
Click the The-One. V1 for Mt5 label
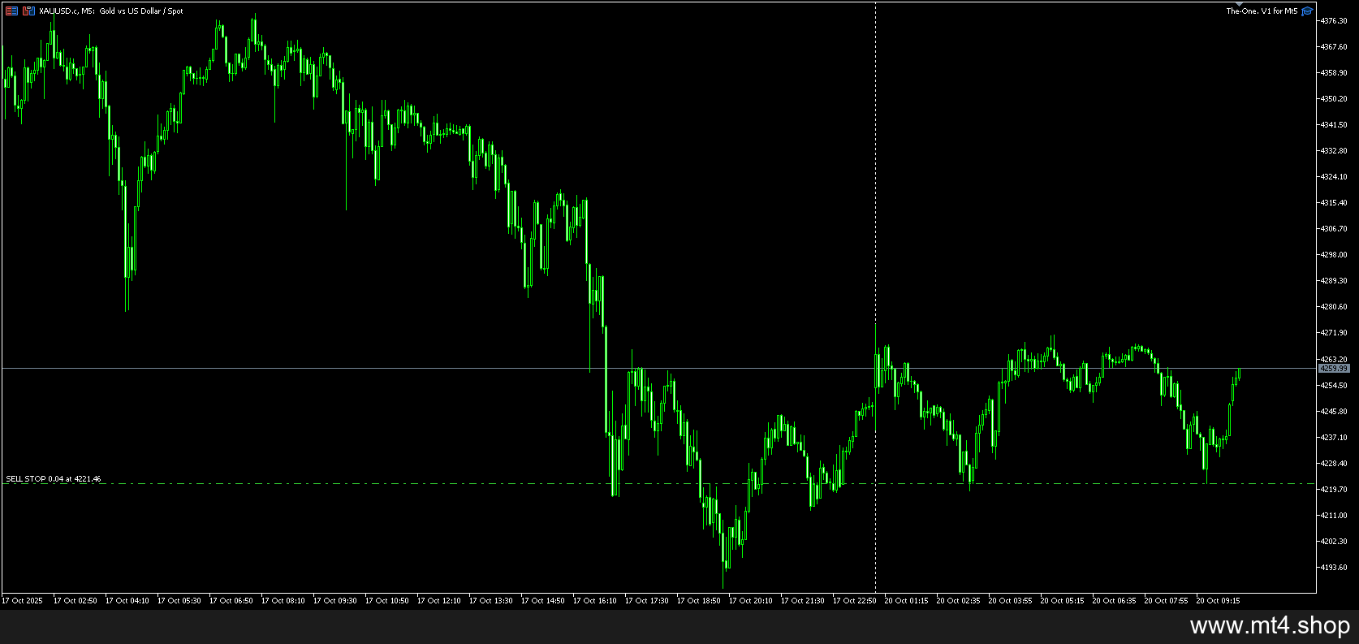point(1262,11)
